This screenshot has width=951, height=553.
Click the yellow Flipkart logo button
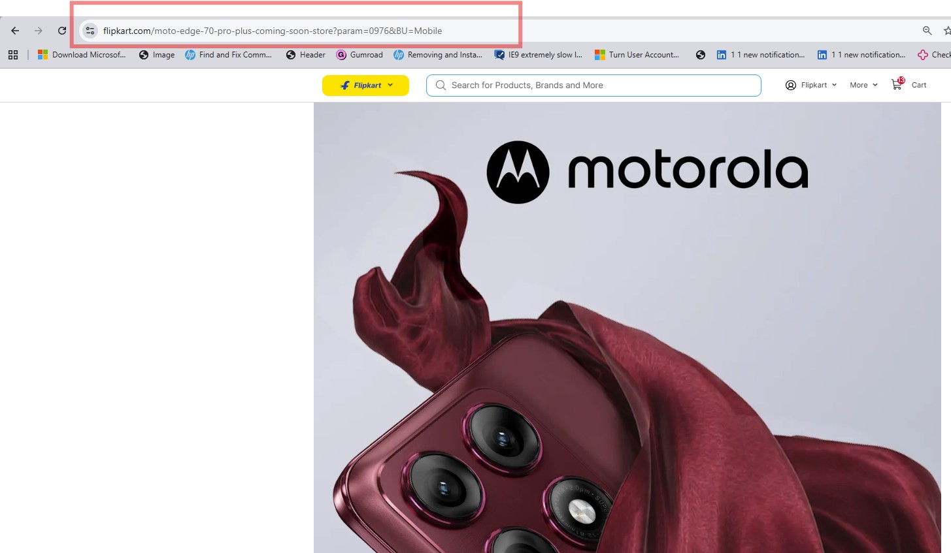pyautogui.click(x=365, y=86)
